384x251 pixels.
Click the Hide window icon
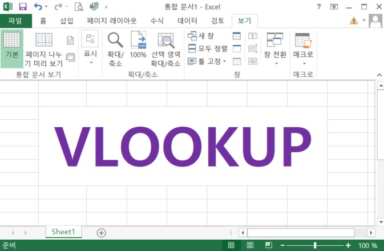point(237,48)
